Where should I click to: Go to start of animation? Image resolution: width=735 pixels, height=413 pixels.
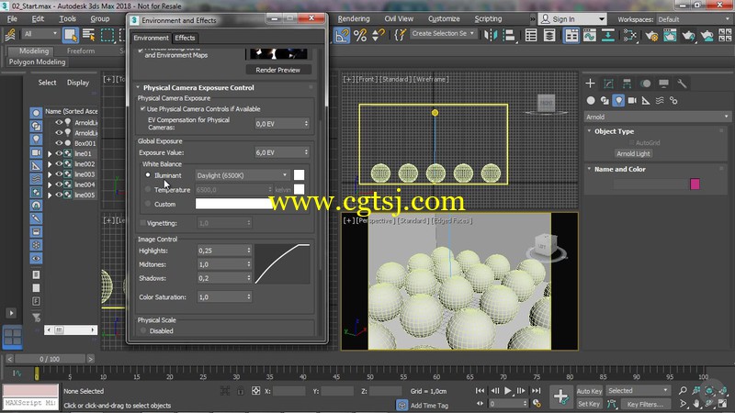click(480, 391)
